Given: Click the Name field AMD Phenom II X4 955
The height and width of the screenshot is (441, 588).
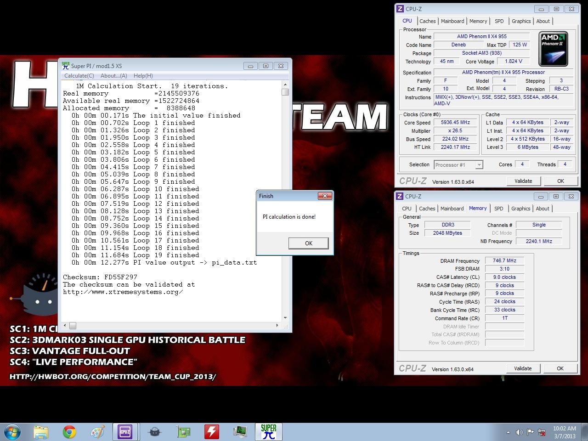Looking at the screenshot, I should [482, 36].
